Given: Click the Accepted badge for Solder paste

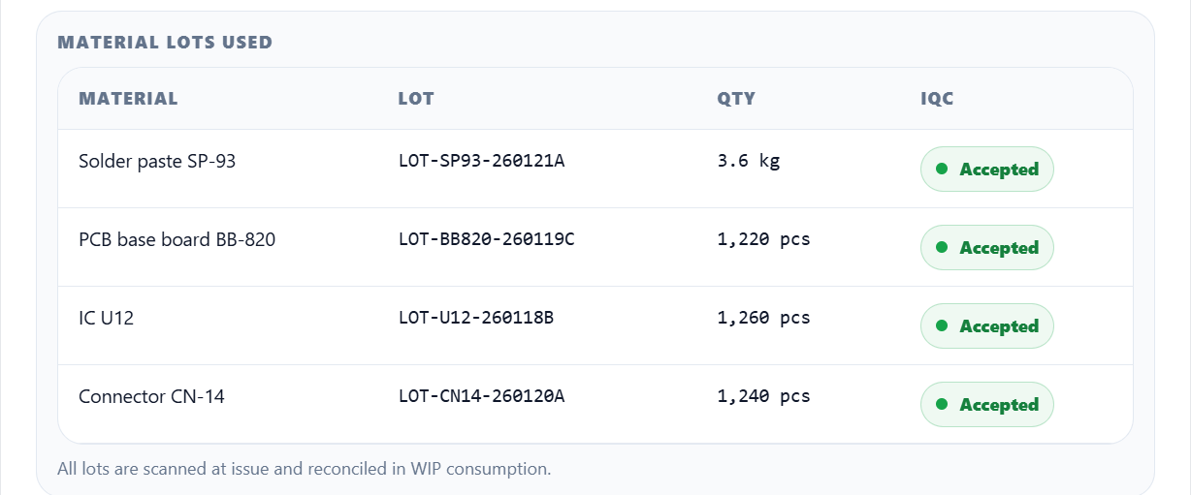Looking at the screenshot, I should pyautogui.click(x=986, y=170).
